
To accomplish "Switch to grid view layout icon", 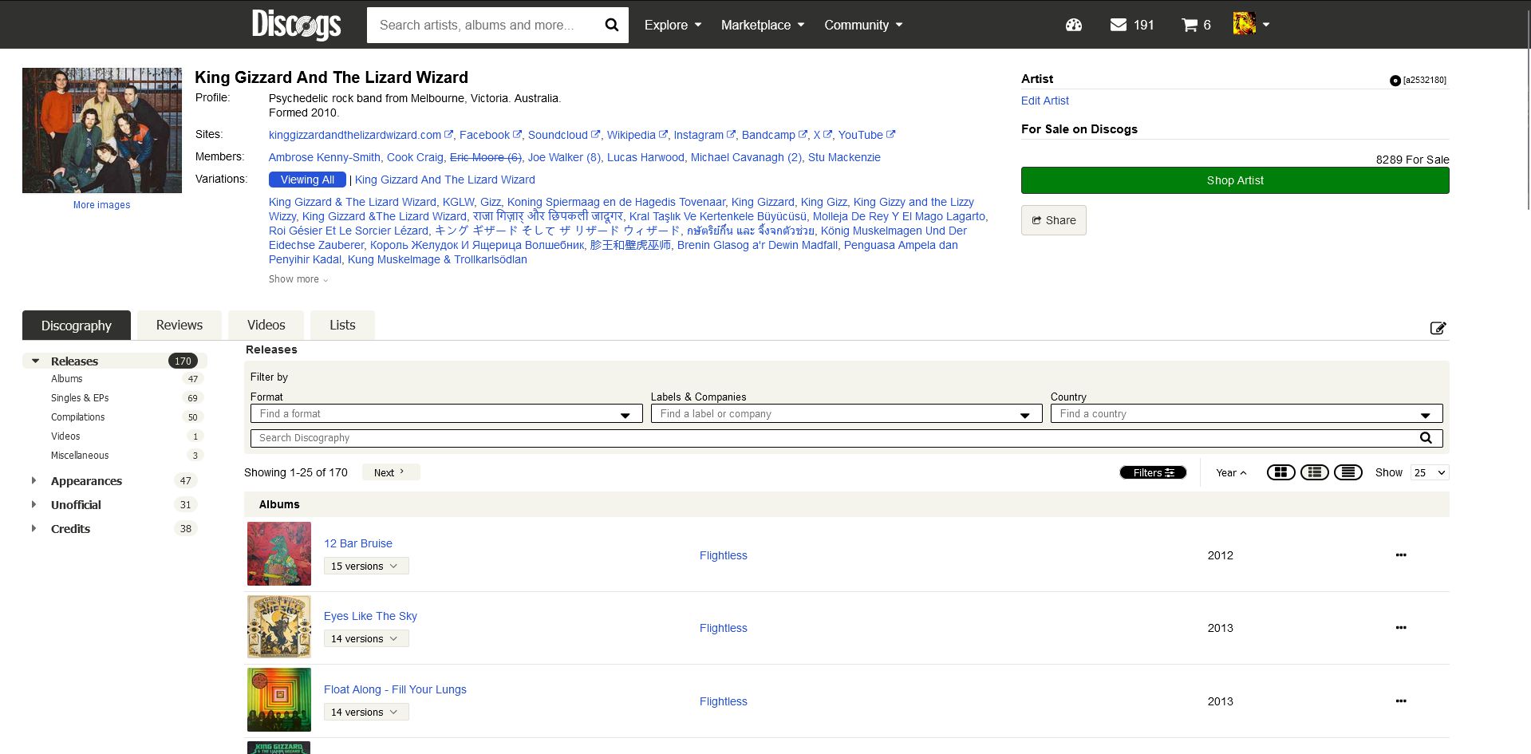I will pyautogui.click(x=1280, y=472).
